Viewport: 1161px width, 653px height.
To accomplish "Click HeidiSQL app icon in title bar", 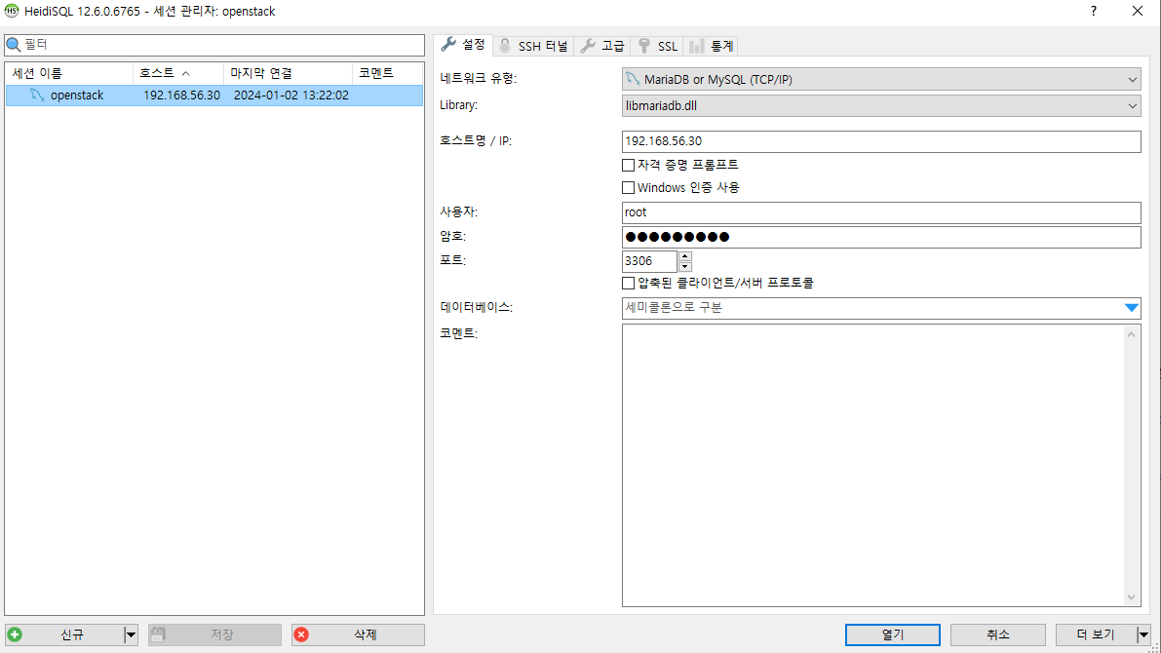I will point(11,11).
